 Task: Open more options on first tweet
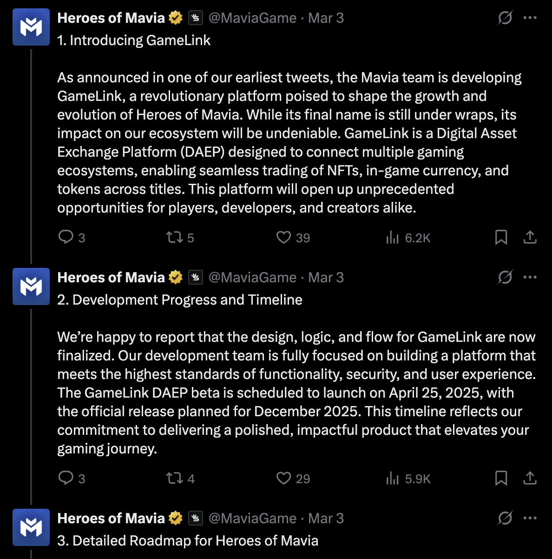[530, 18]
